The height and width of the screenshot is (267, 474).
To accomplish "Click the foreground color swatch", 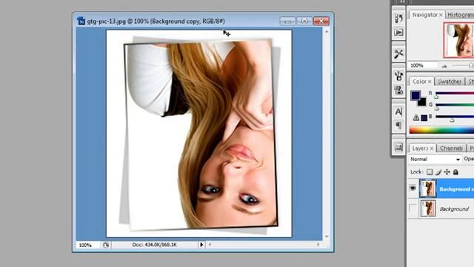I will pyautogui.click(x=415, y=95).
